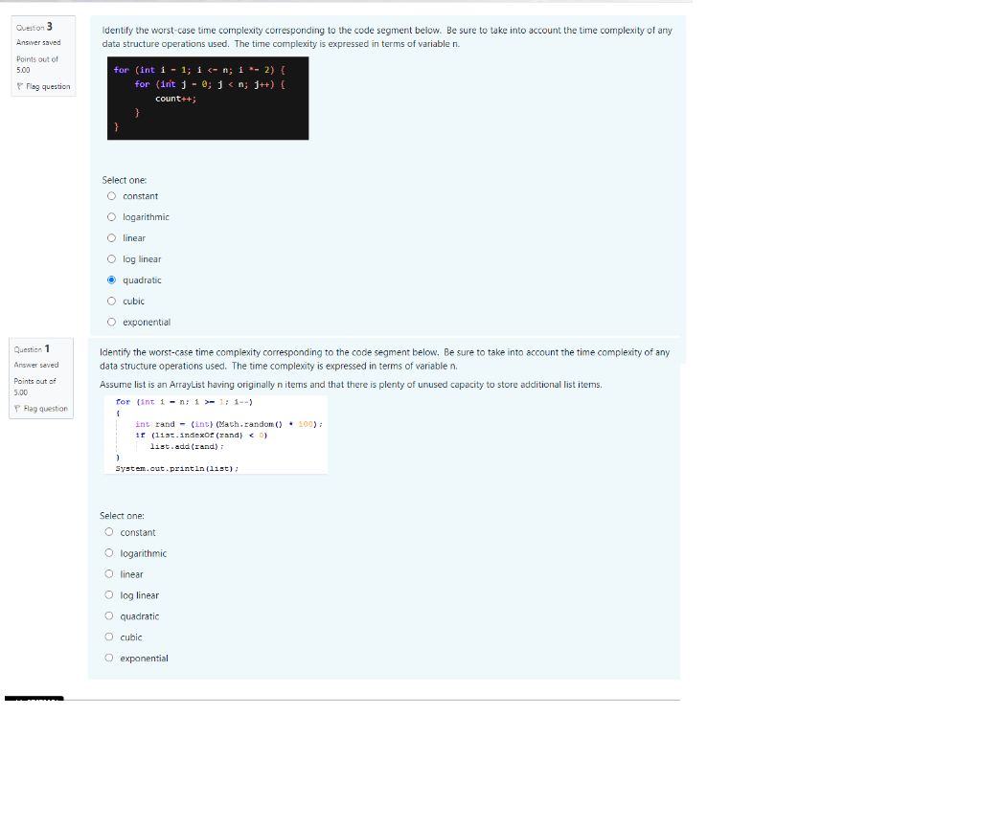Viewport: 981px width, 827px height.
Task: Select quadratic option in Question 1
Action: tap(109, 616)
